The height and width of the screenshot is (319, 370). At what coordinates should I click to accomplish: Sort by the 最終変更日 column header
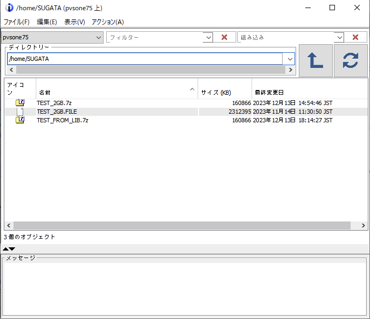pos(310,89)
